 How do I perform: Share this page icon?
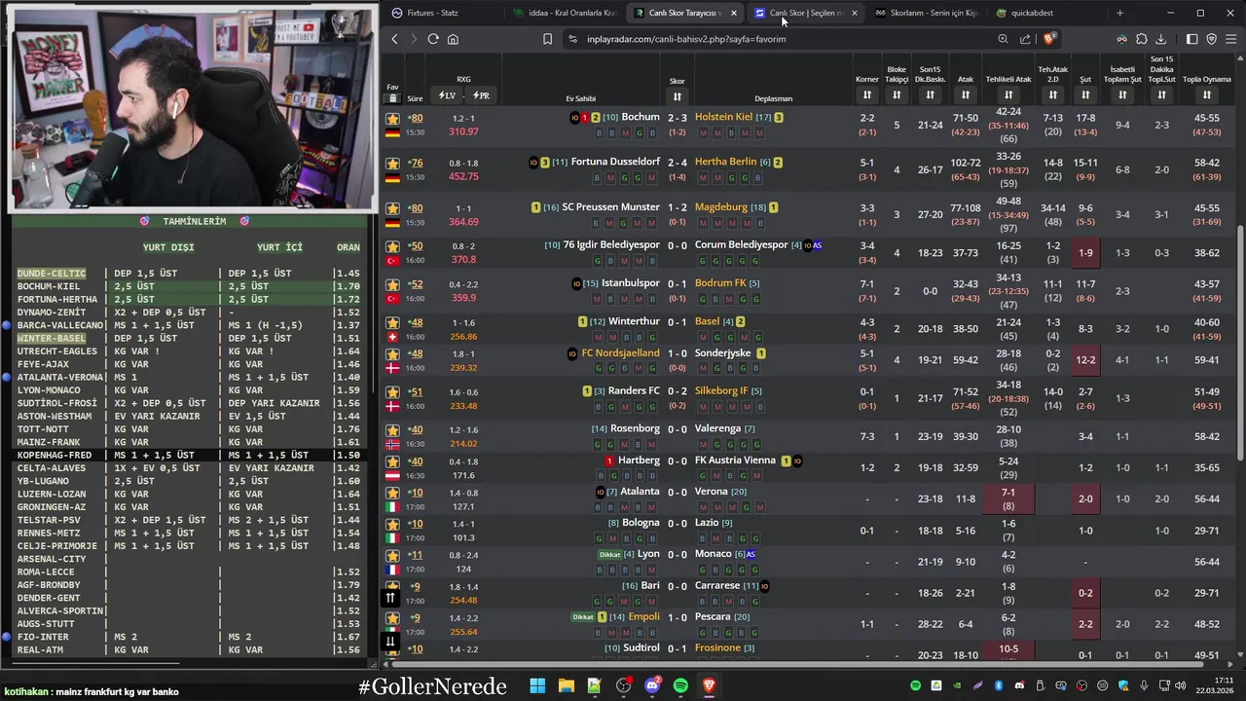click(x=1025, y=39)
